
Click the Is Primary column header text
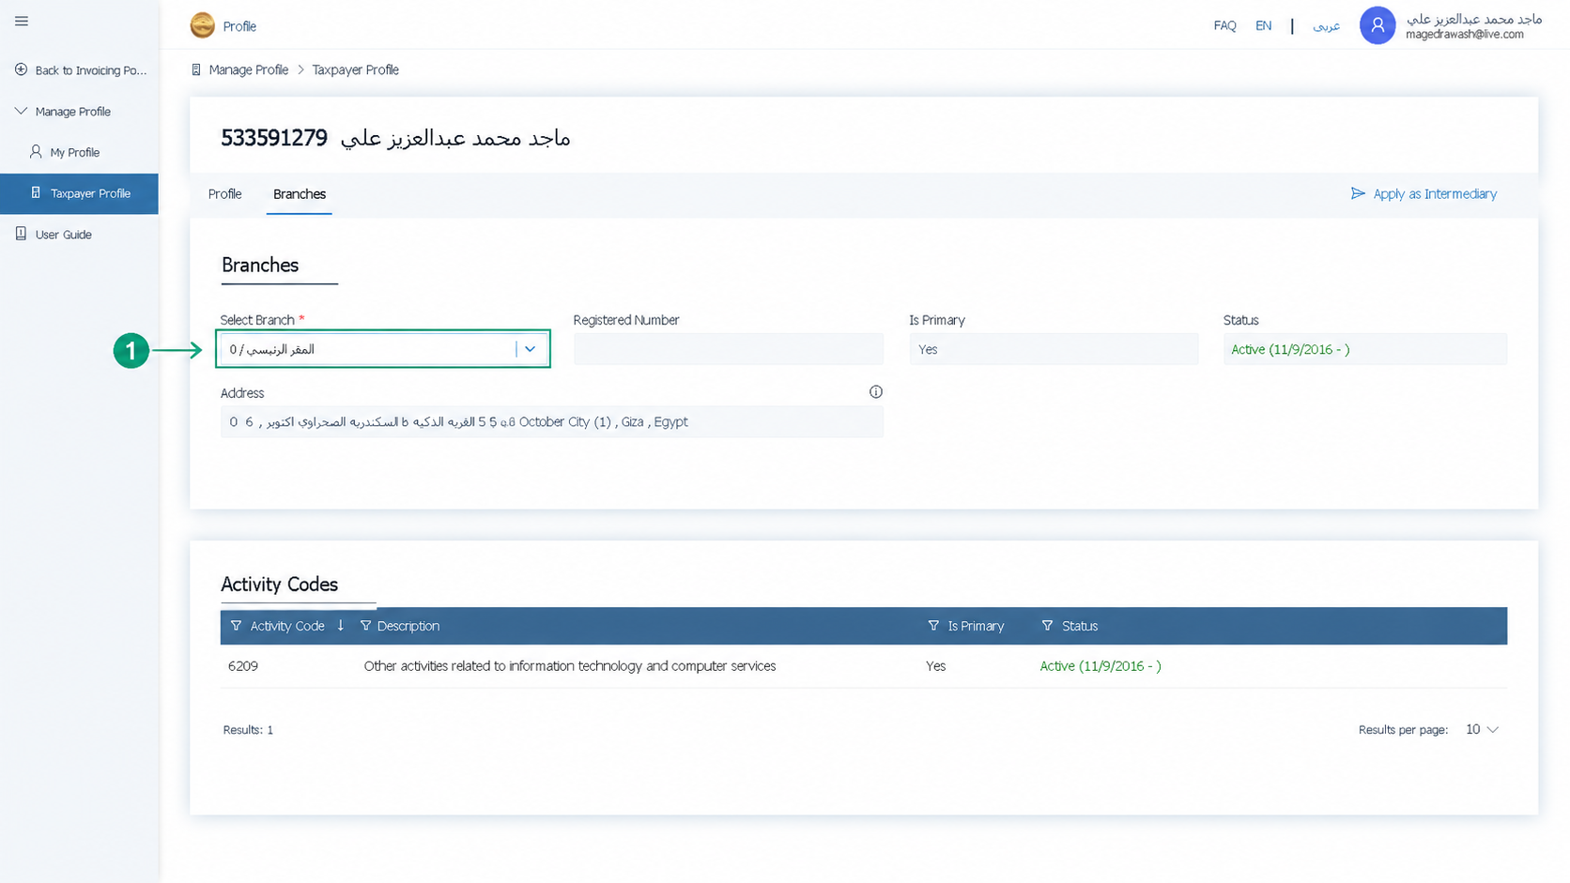976,626
